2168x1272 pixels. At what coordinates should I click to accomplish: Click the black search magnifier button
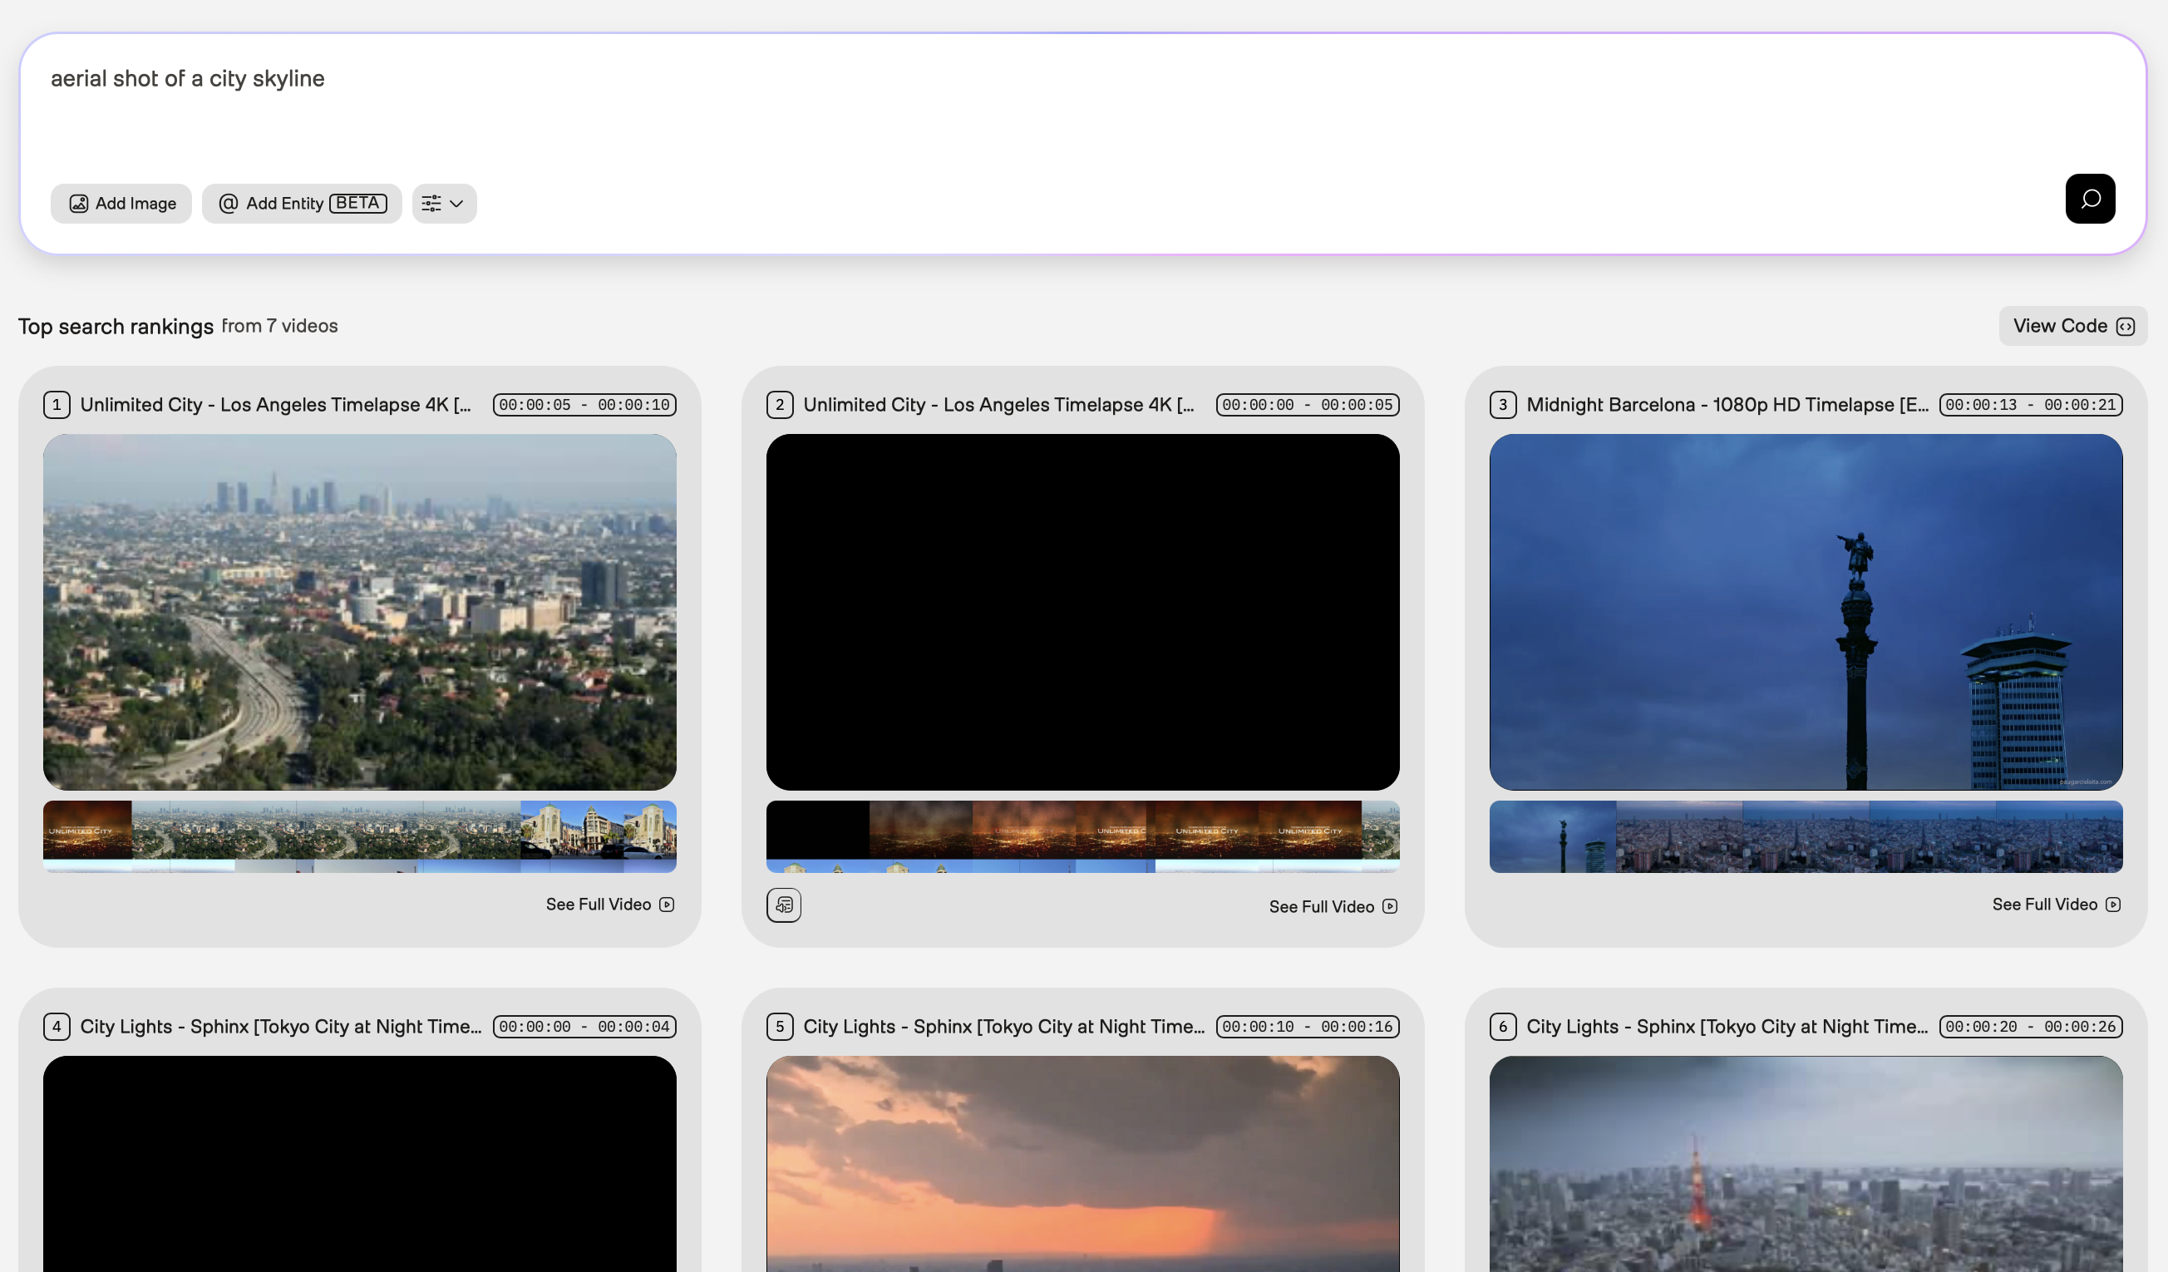2089,199
